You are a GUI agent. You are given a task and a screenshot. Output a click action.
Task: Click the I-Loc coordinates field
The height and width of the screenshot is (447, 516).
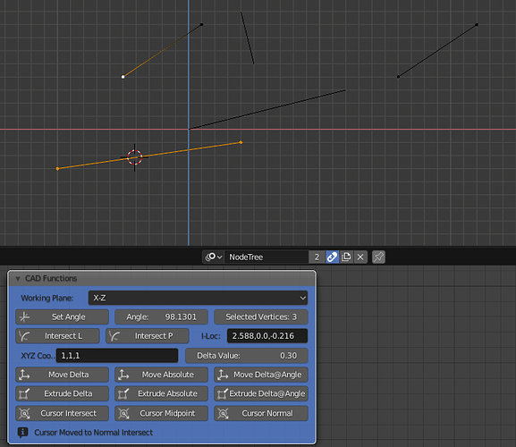click(267, 336)
